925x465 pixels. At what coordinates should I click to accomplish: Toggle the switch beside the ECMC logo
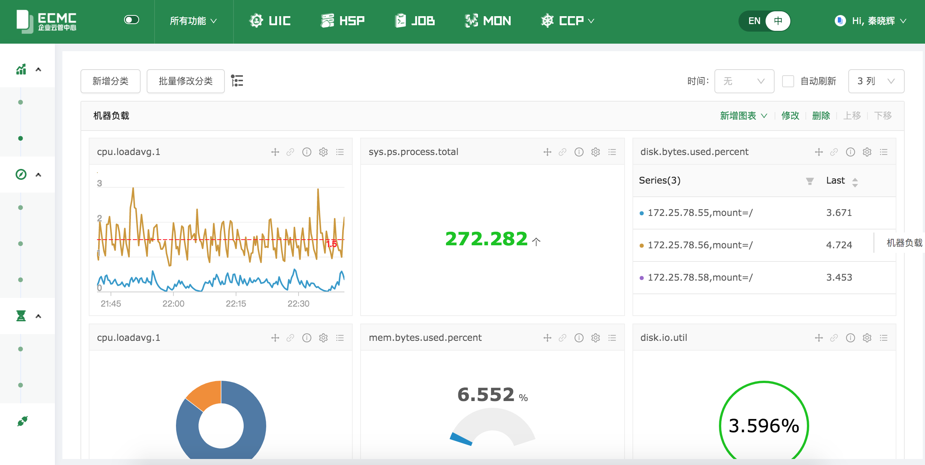131,20
